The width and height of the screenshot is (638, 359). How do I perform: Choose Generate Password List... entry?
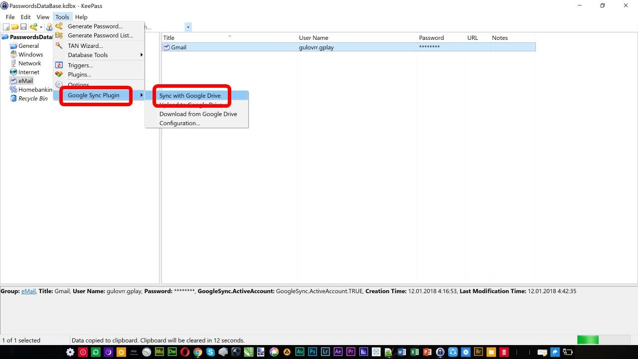(x=99, y=35)
